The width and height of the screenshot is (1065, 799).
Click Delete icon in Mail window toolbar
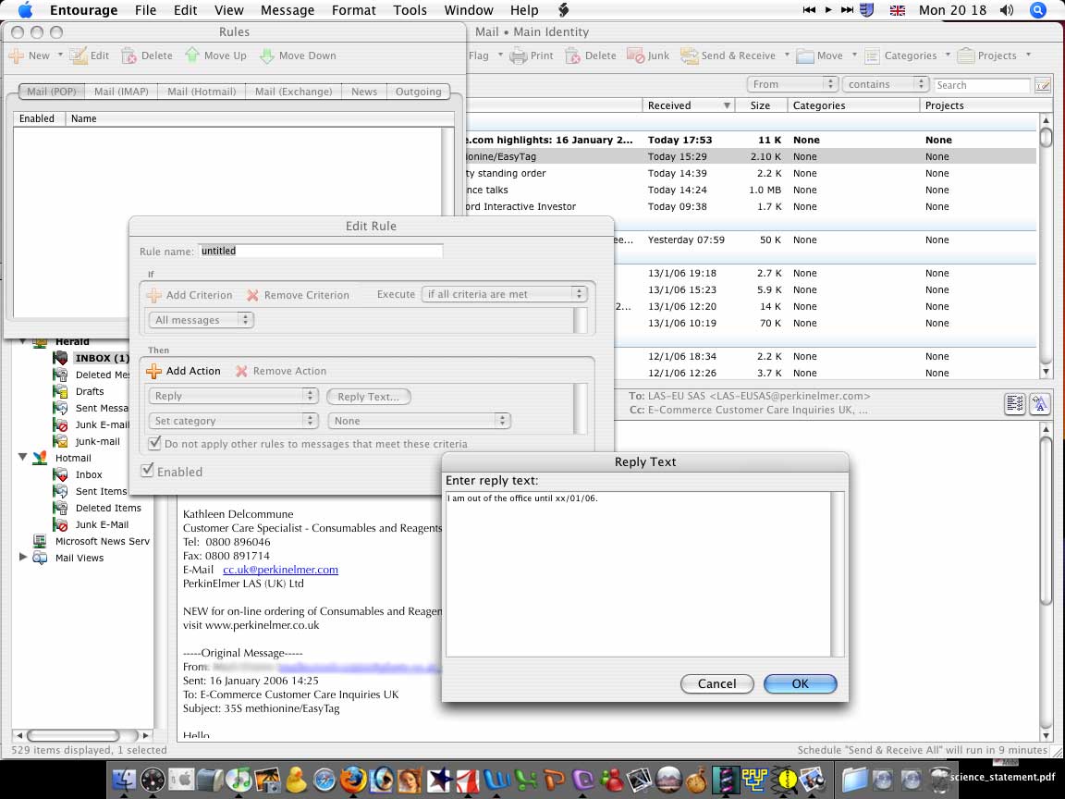(572, 55)
